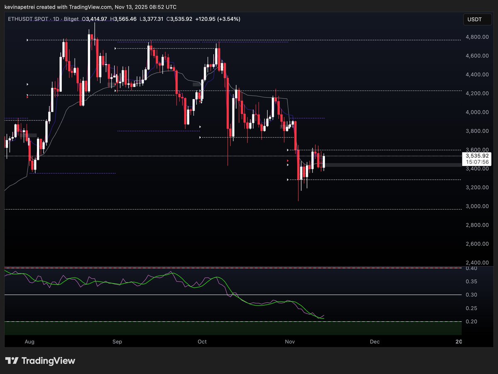
Task: Click the close value C3,535.92 in header
Action: pos(180,19)
